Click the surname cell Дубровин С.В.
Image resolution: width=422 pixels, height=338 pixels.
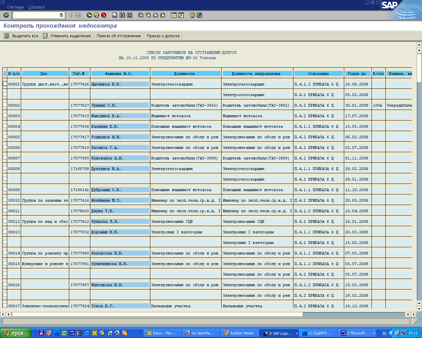[120, 190]
